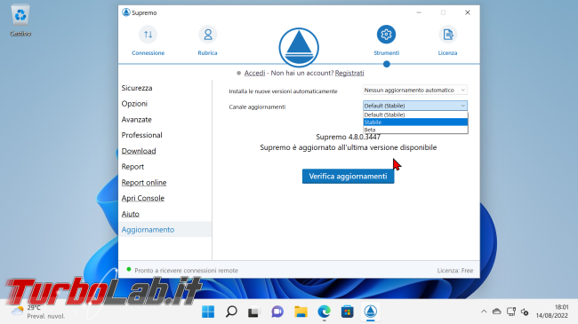
Task: Open the Aiuto help link
Action: (131, 214)
